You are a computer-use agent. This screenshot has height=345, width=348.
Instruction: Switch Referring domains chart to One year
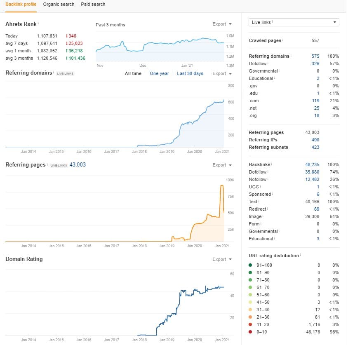[159, 73]
